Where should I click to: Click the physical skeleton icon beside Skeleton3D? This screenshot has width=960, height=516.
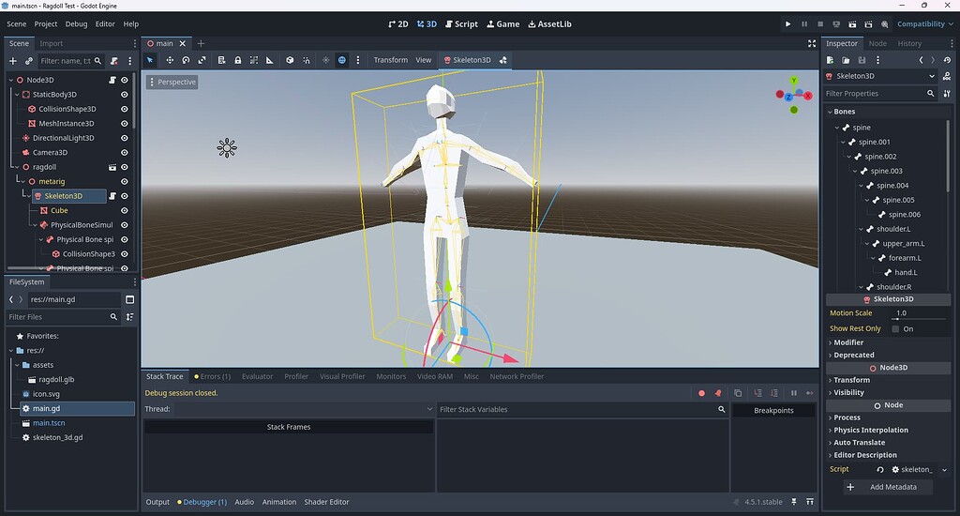(502, 60)
